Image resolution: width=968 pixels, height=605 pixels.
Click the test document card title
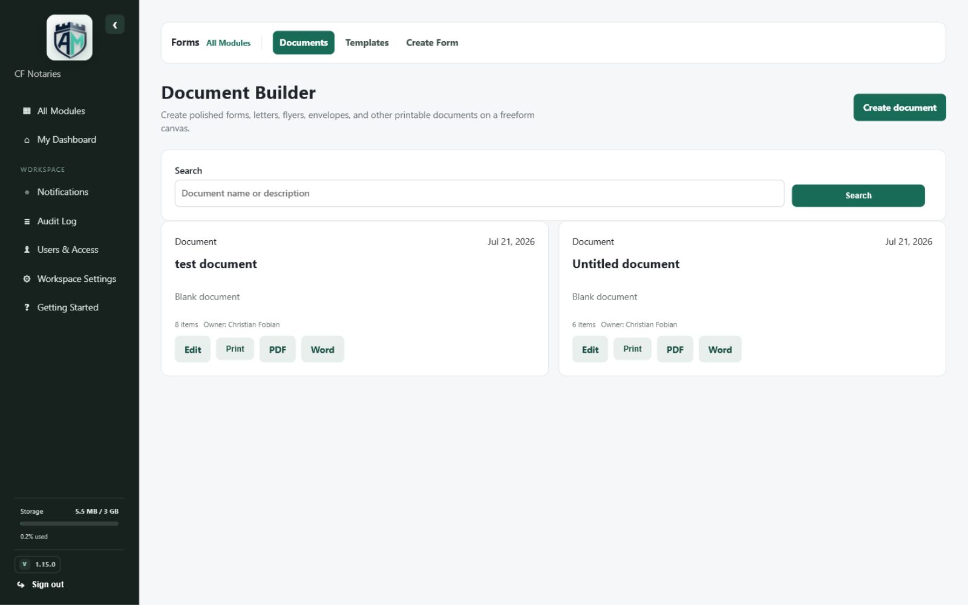(x=215, y=264)
